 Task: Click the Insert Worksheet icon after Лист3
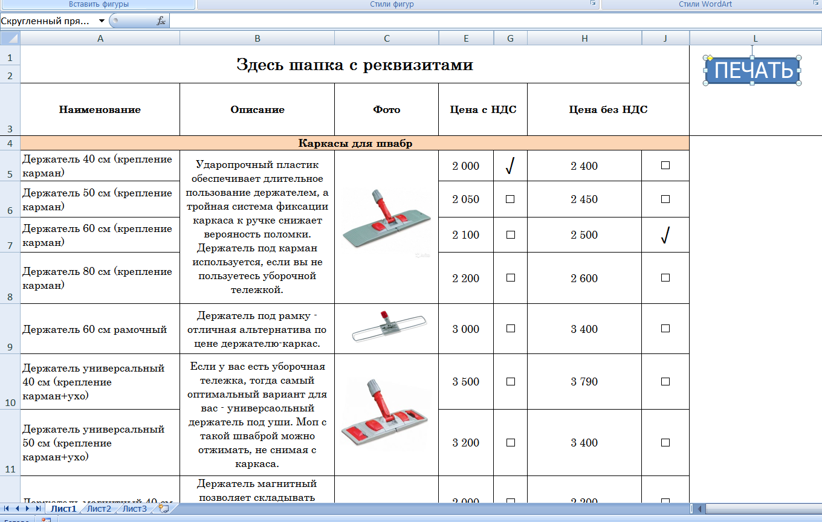coord(163,509)
